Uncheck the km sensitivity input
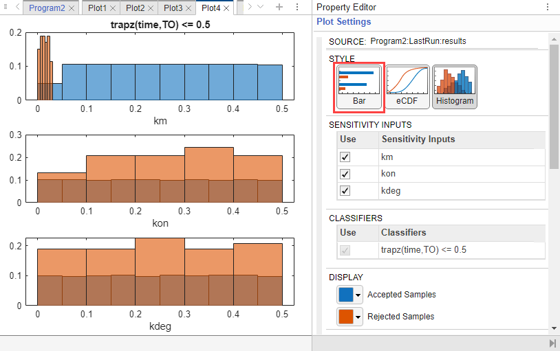560x351 pixels. tap(345, 157)
